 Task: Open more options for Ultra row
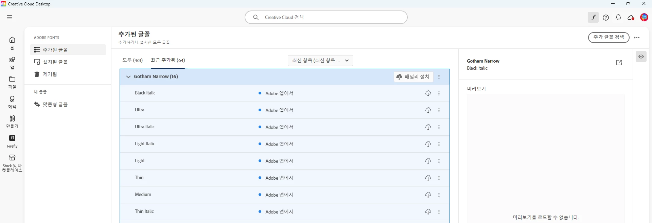click(x=439, y=110)
